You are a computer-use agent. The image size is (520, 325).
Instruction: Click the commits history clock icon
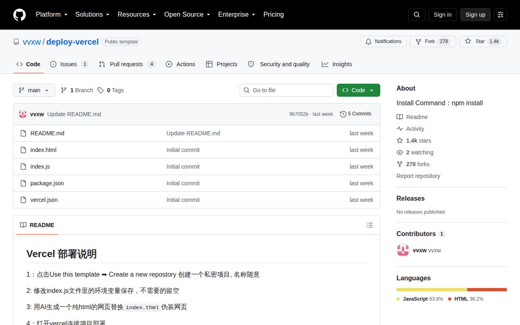pyautogui.click(x=343, y=114)
